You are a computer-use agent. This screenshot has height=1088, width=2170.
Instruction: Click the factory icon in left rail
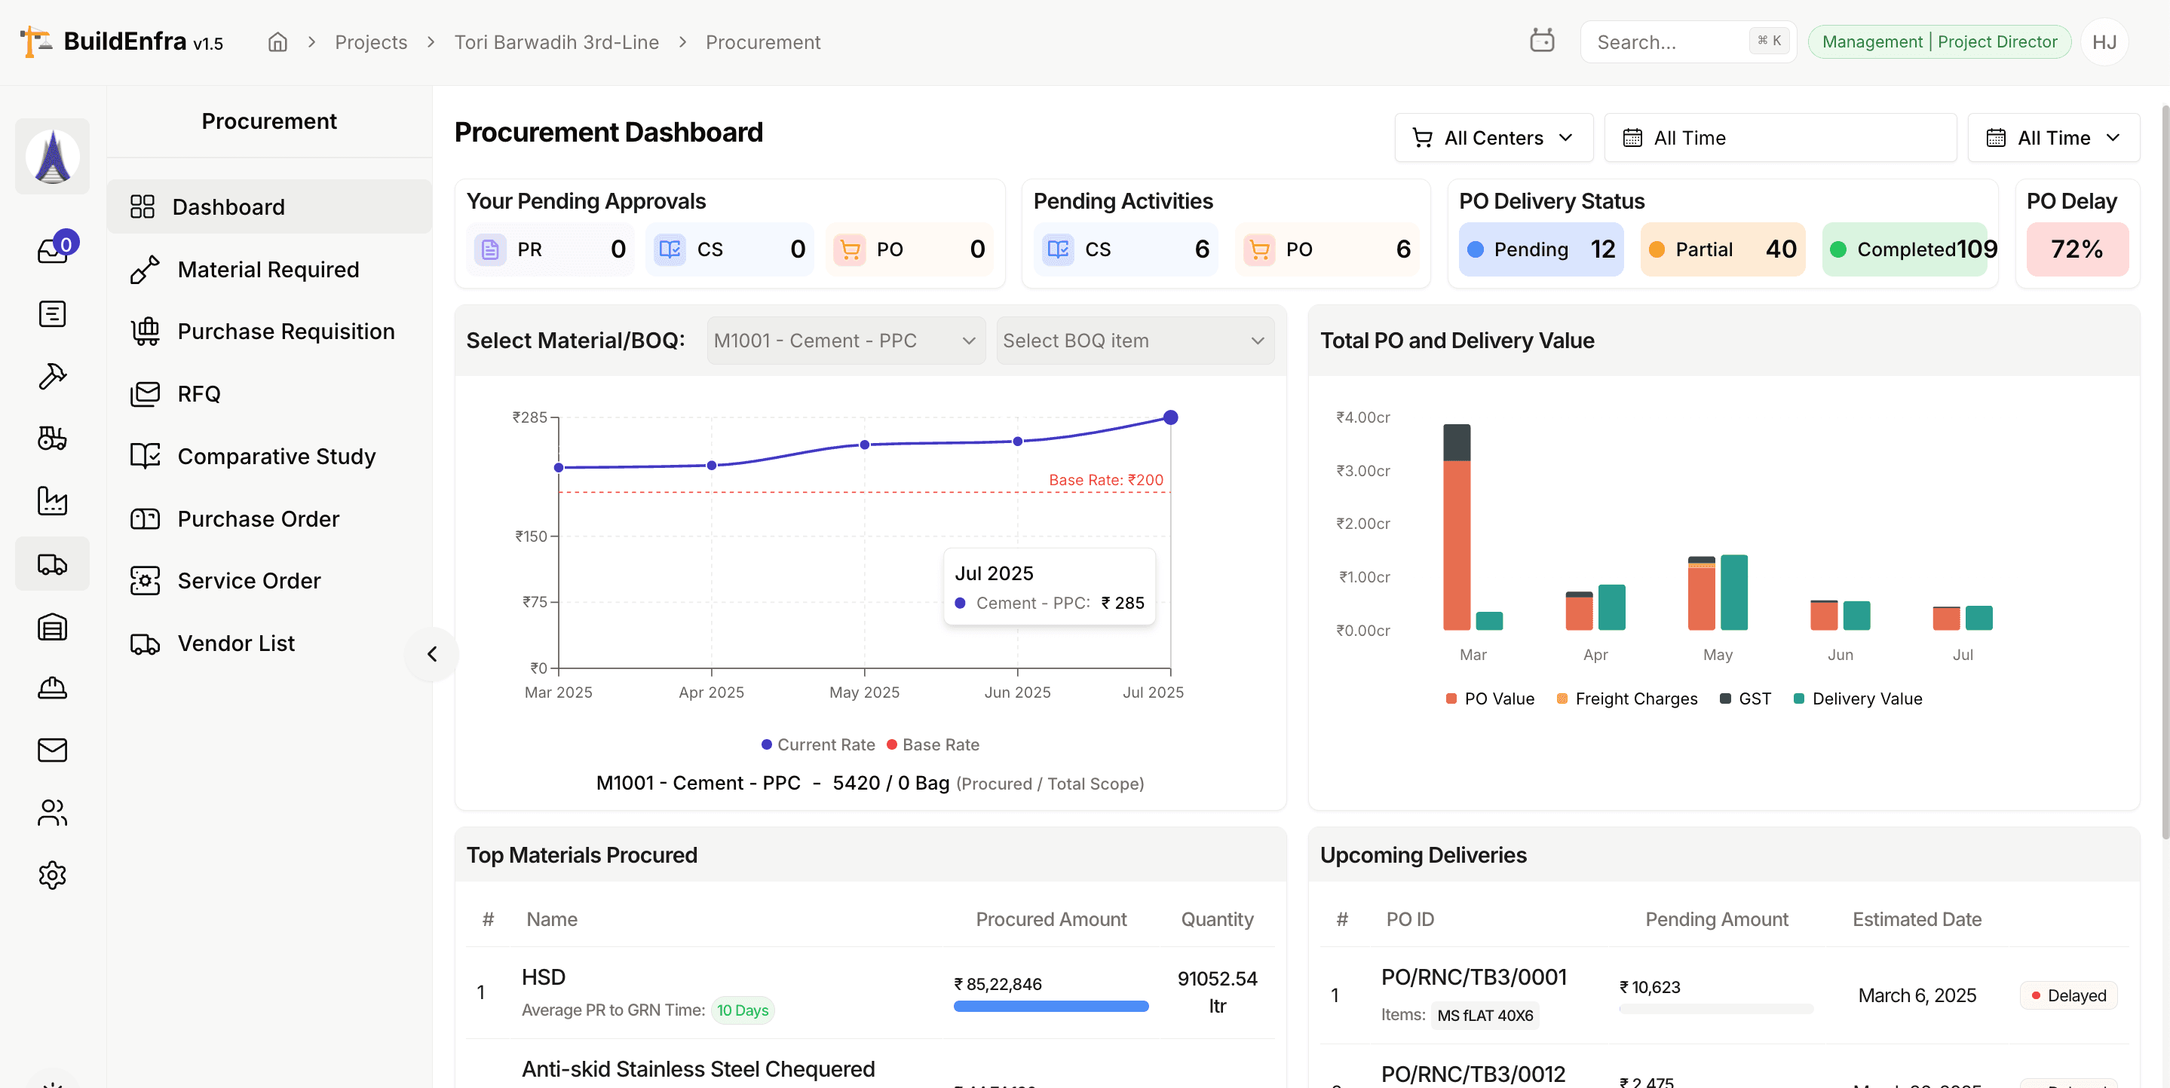coord(52,500)
